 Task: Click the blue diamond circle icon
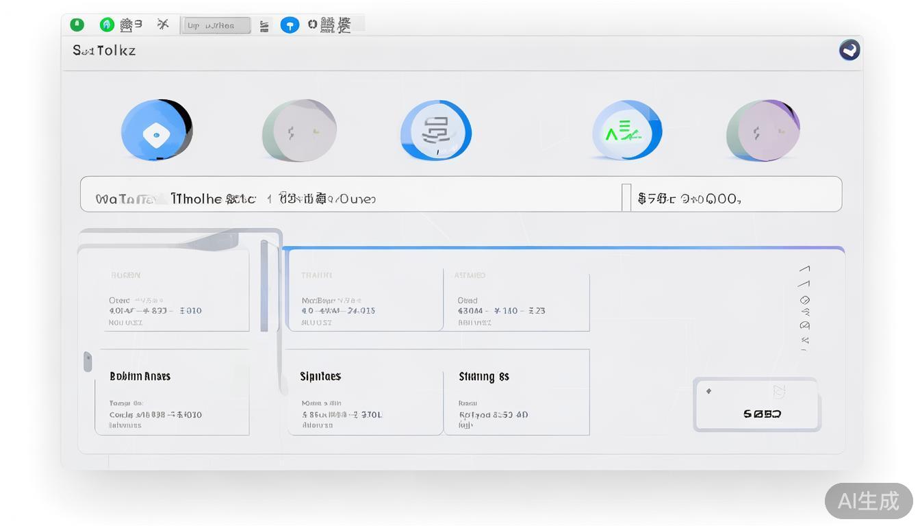coord(156,130)
